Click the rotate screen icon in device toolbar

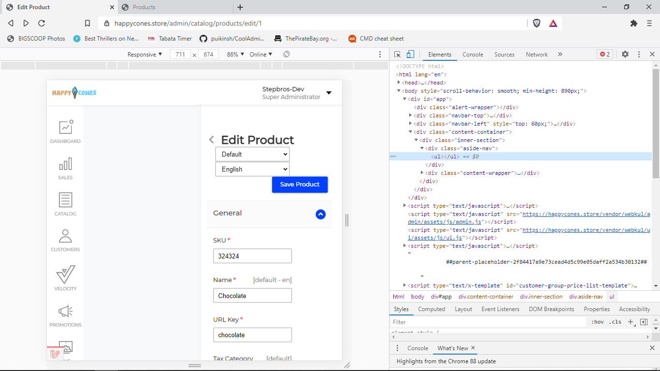pos(287,54)
